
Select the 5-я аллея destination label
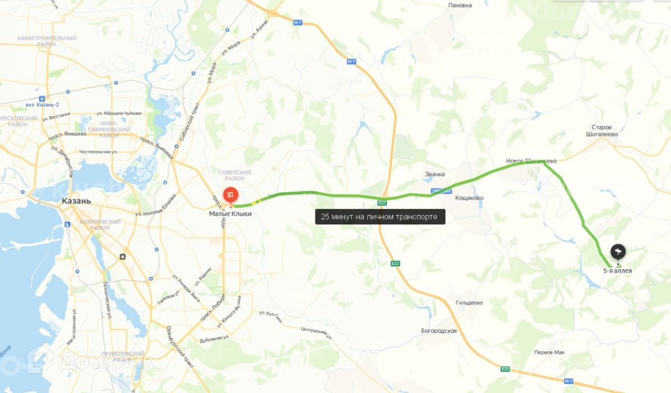pos(617,271)
